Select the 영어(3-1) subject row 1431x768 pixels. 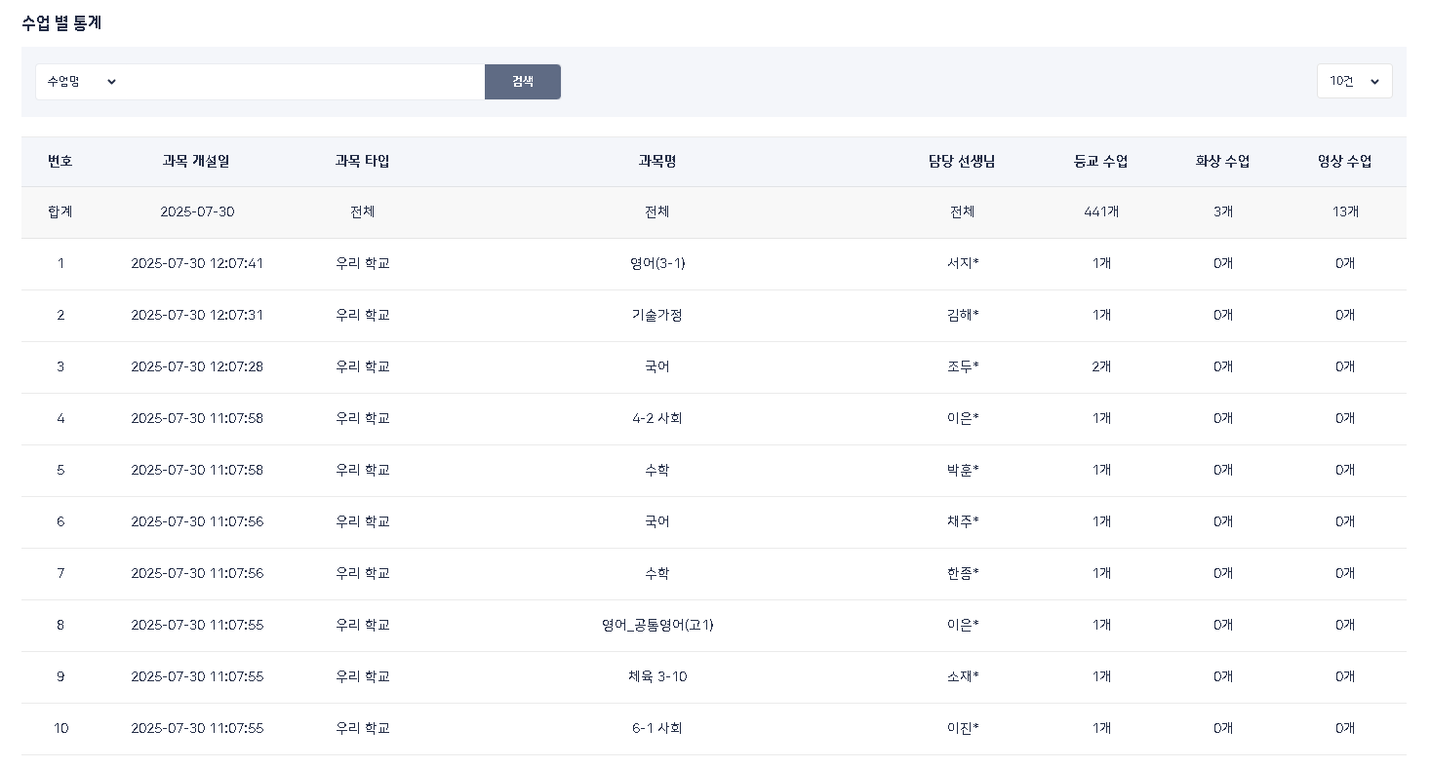[656, 263]
